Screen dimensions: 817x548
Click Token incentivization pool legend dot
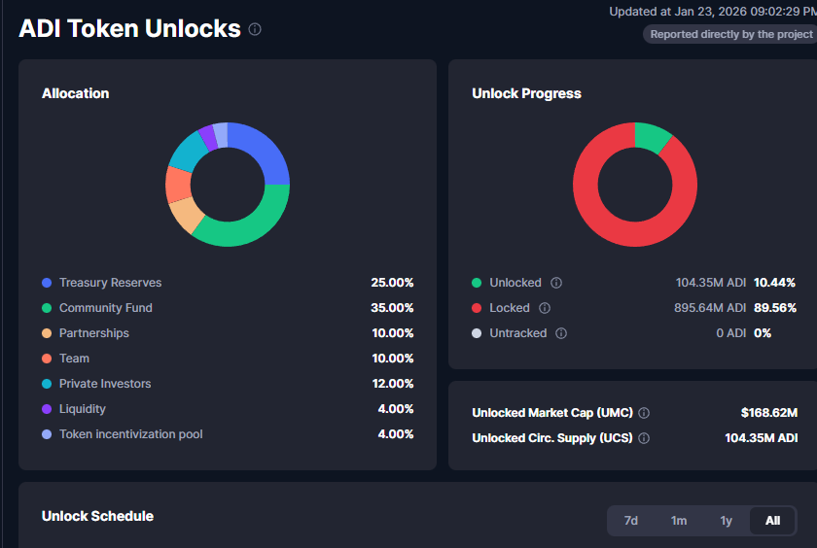point(47,434)
